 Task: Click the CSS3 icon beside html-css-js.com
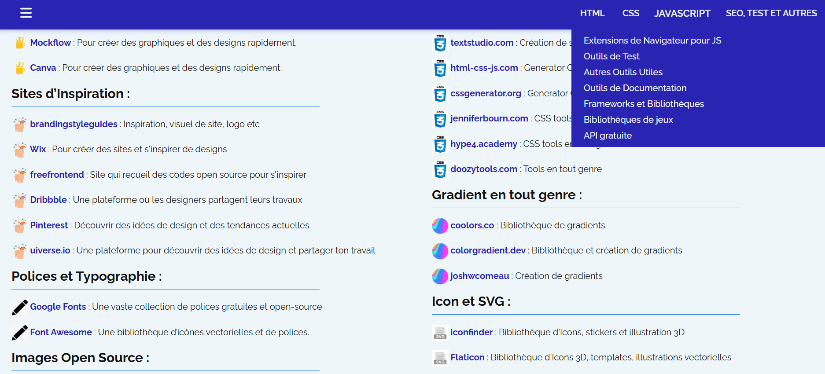pyautogui.click(x=440, y=68)
